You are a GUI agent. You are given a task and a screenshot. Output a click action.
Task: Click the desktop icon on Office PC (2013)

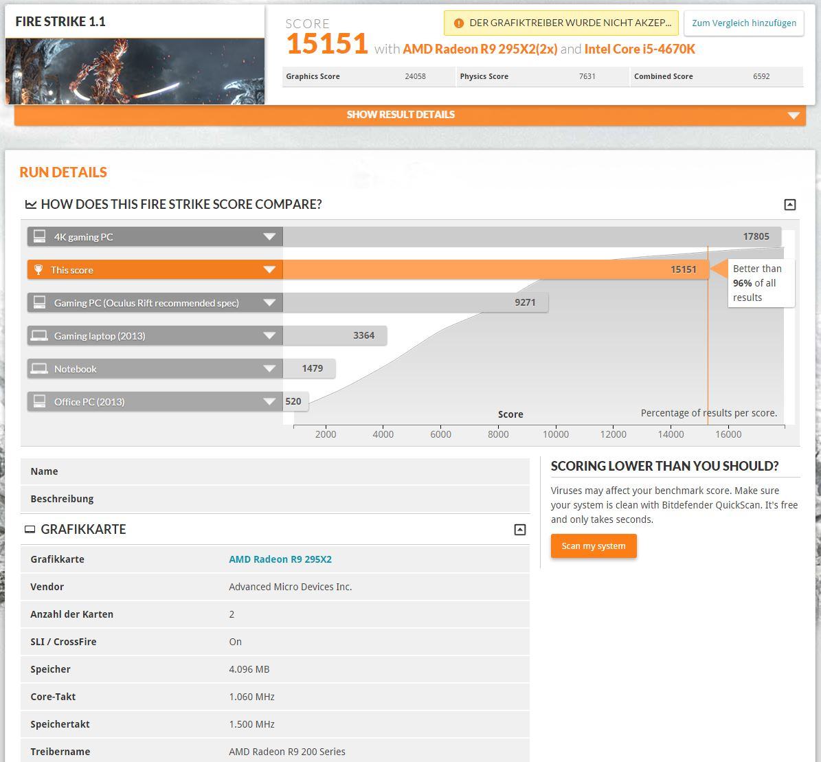39,402
